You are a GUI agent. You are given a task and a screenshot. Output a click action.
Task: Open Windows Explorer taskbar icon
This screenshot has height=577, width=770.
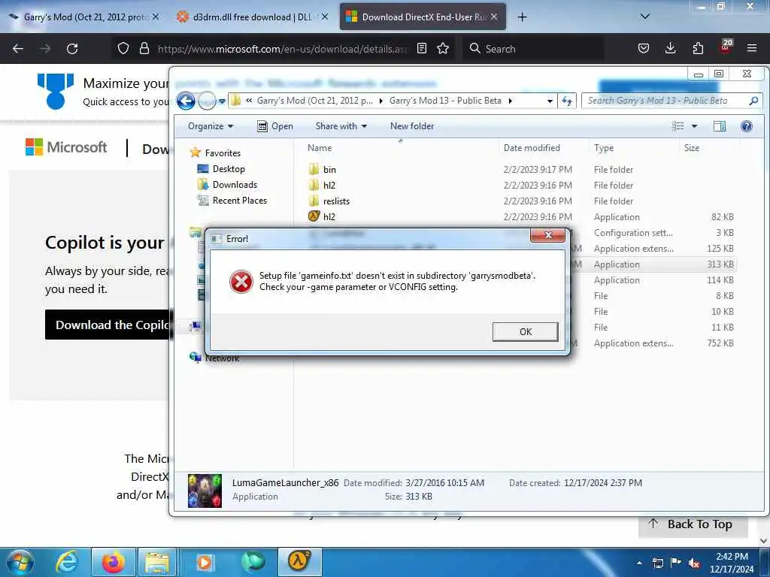pyautogui.click(x=156, y=562)
